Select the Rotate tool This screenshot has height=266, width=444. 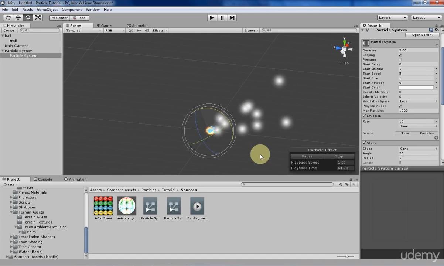coord(28,18)
